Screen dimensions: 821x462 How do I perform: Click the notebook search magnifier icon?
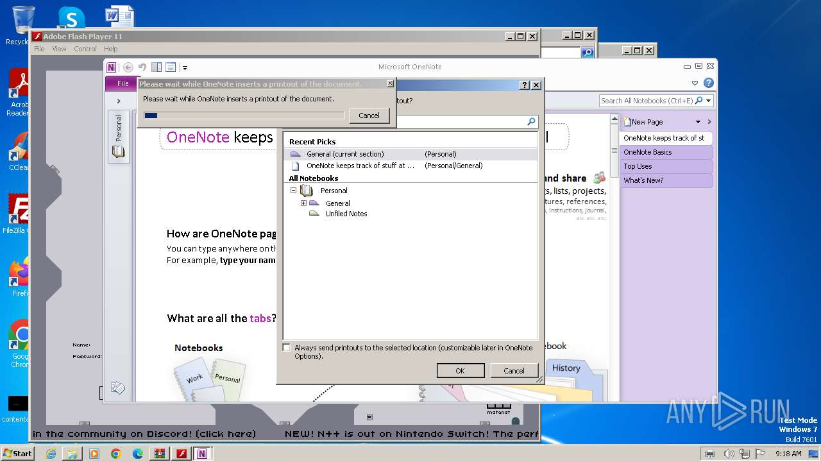(x=698, y=101)
